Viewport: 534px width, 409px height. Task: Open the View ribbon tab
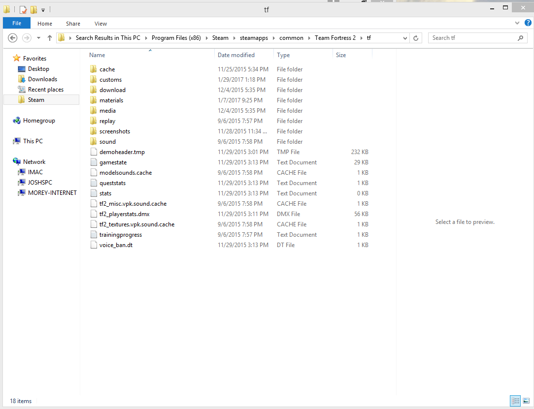click(100, 24)
